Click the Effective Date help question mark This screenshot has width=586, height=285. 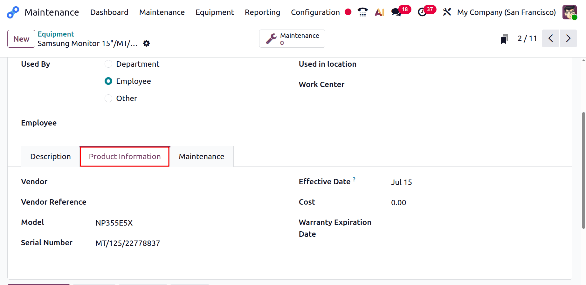point(354,179)
